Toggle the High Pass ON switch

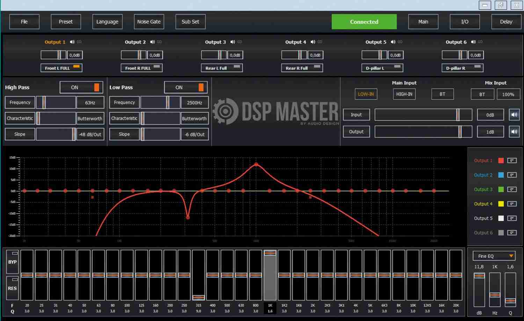81,87
